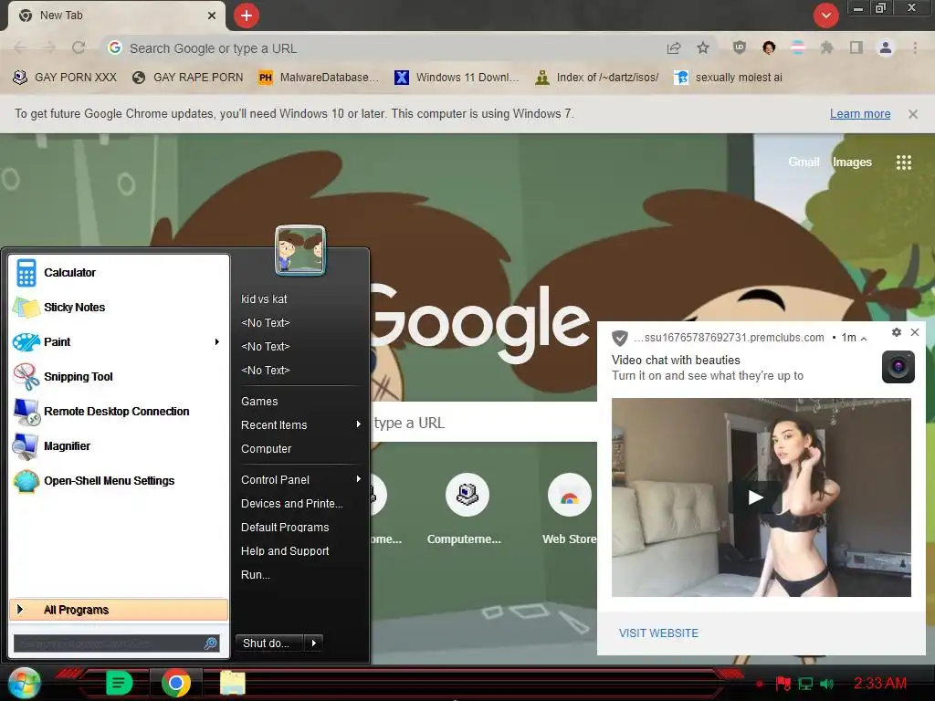The width and height of the screenshot is (935, 701).
Task: Open the green notes app on taskbar
Action: [x=120, y=683]
